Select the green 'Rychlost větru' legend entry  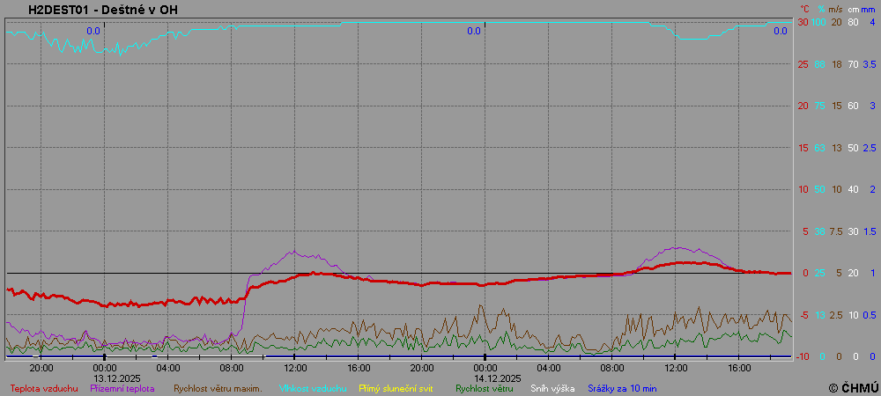point(484,387)
